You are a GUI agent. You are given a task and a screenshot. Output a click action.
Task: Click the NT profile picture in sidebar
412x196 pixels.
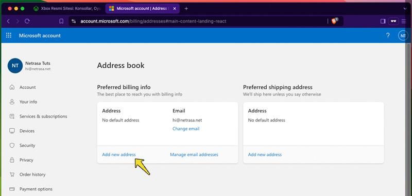click(x=15, y=66)
